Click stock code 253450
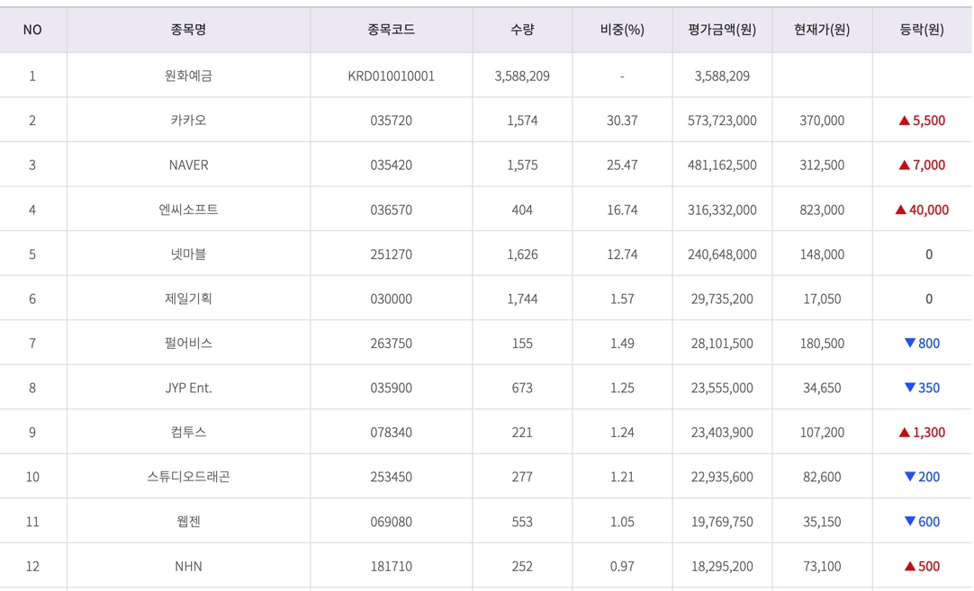The height and width of the screenshot is (591, 974). (391, 477)
